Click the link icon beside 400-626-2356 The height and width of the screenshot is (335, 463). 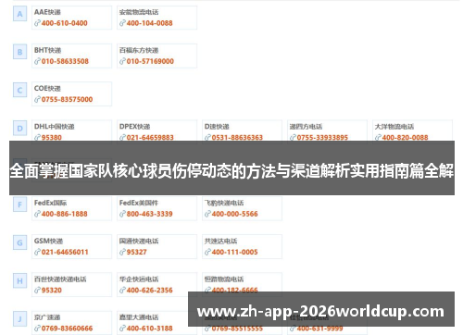[122, 290]
